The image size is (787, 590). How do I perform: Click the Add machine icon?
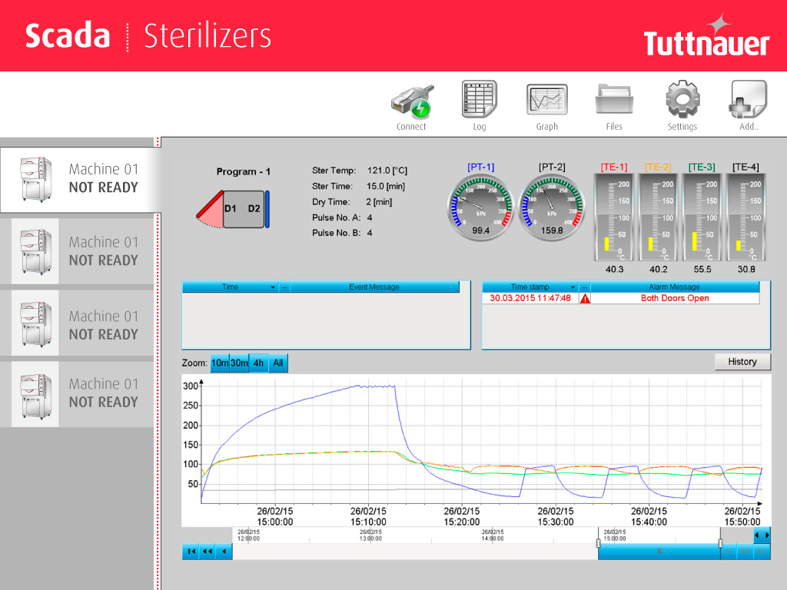coord(748,99)
